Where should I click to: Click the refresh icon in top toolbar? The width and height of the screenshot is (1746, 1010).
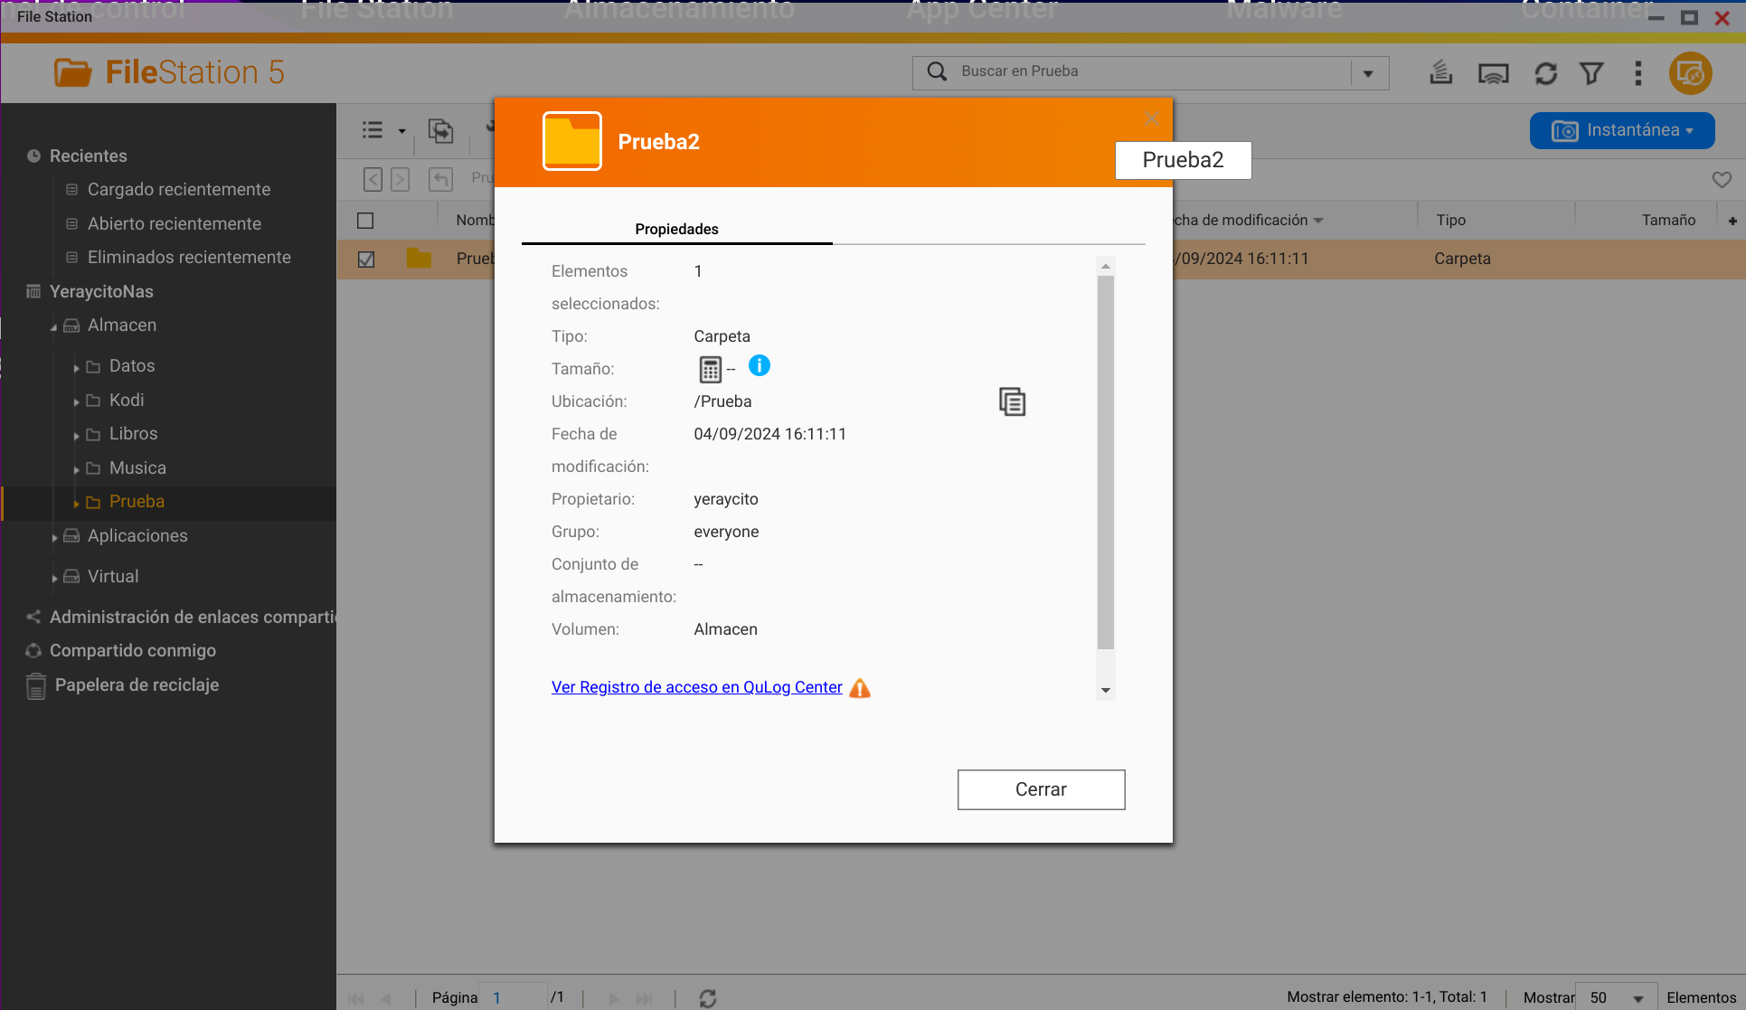(x=1546, y=73)
